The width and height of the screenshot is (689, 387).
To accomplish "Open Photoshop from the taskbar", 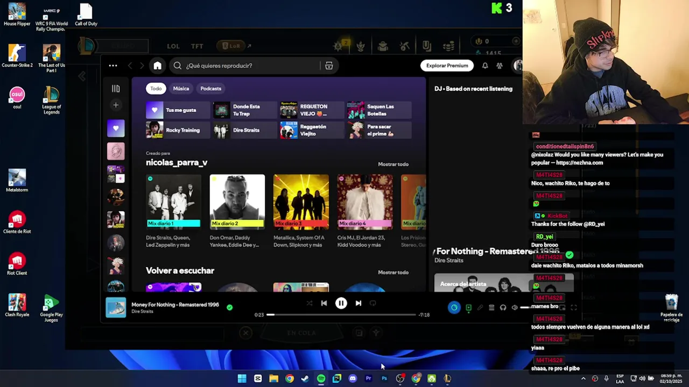I will click(384, 378).
